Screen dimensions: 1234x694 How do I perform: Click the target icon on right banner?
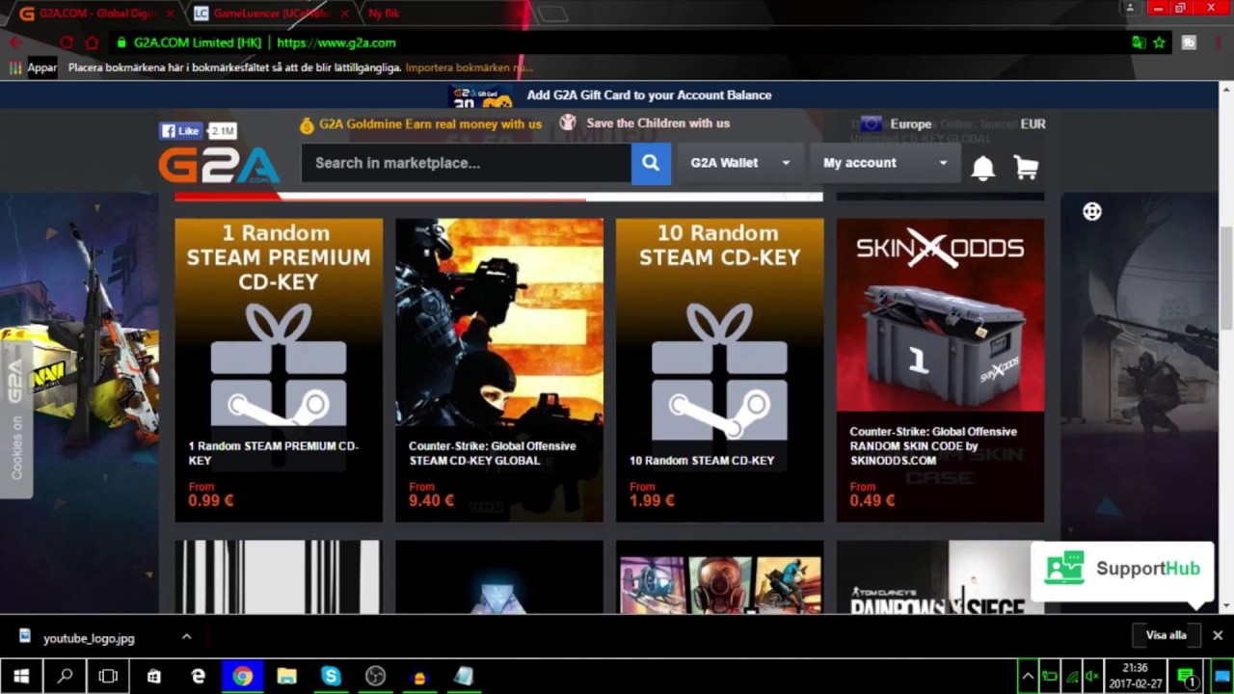[1091, 212]
